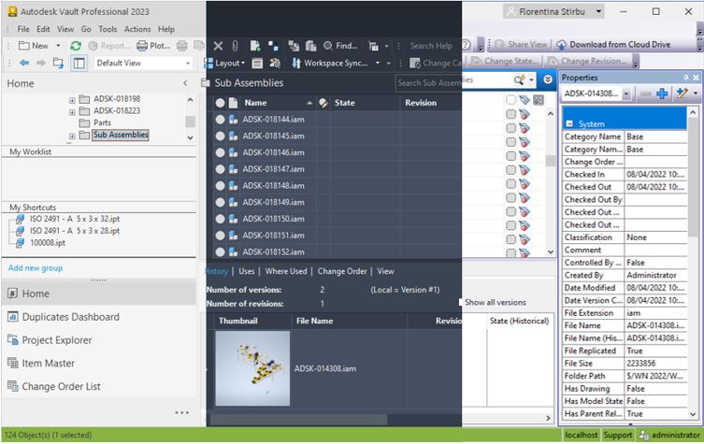
Task: Click the wand edit icon in Properties
Action: coord(682,93)
